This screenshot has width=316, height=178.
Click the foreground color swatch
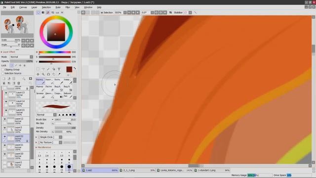[x=69, y=69]
